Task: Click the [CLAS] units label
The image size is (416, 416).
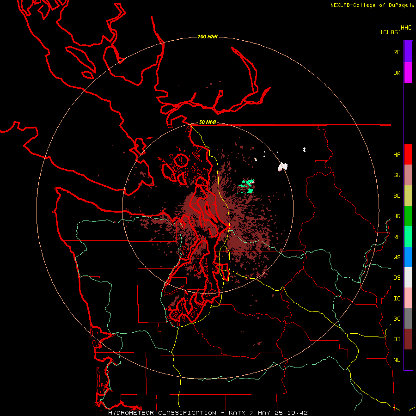Action: pos(391,32)
